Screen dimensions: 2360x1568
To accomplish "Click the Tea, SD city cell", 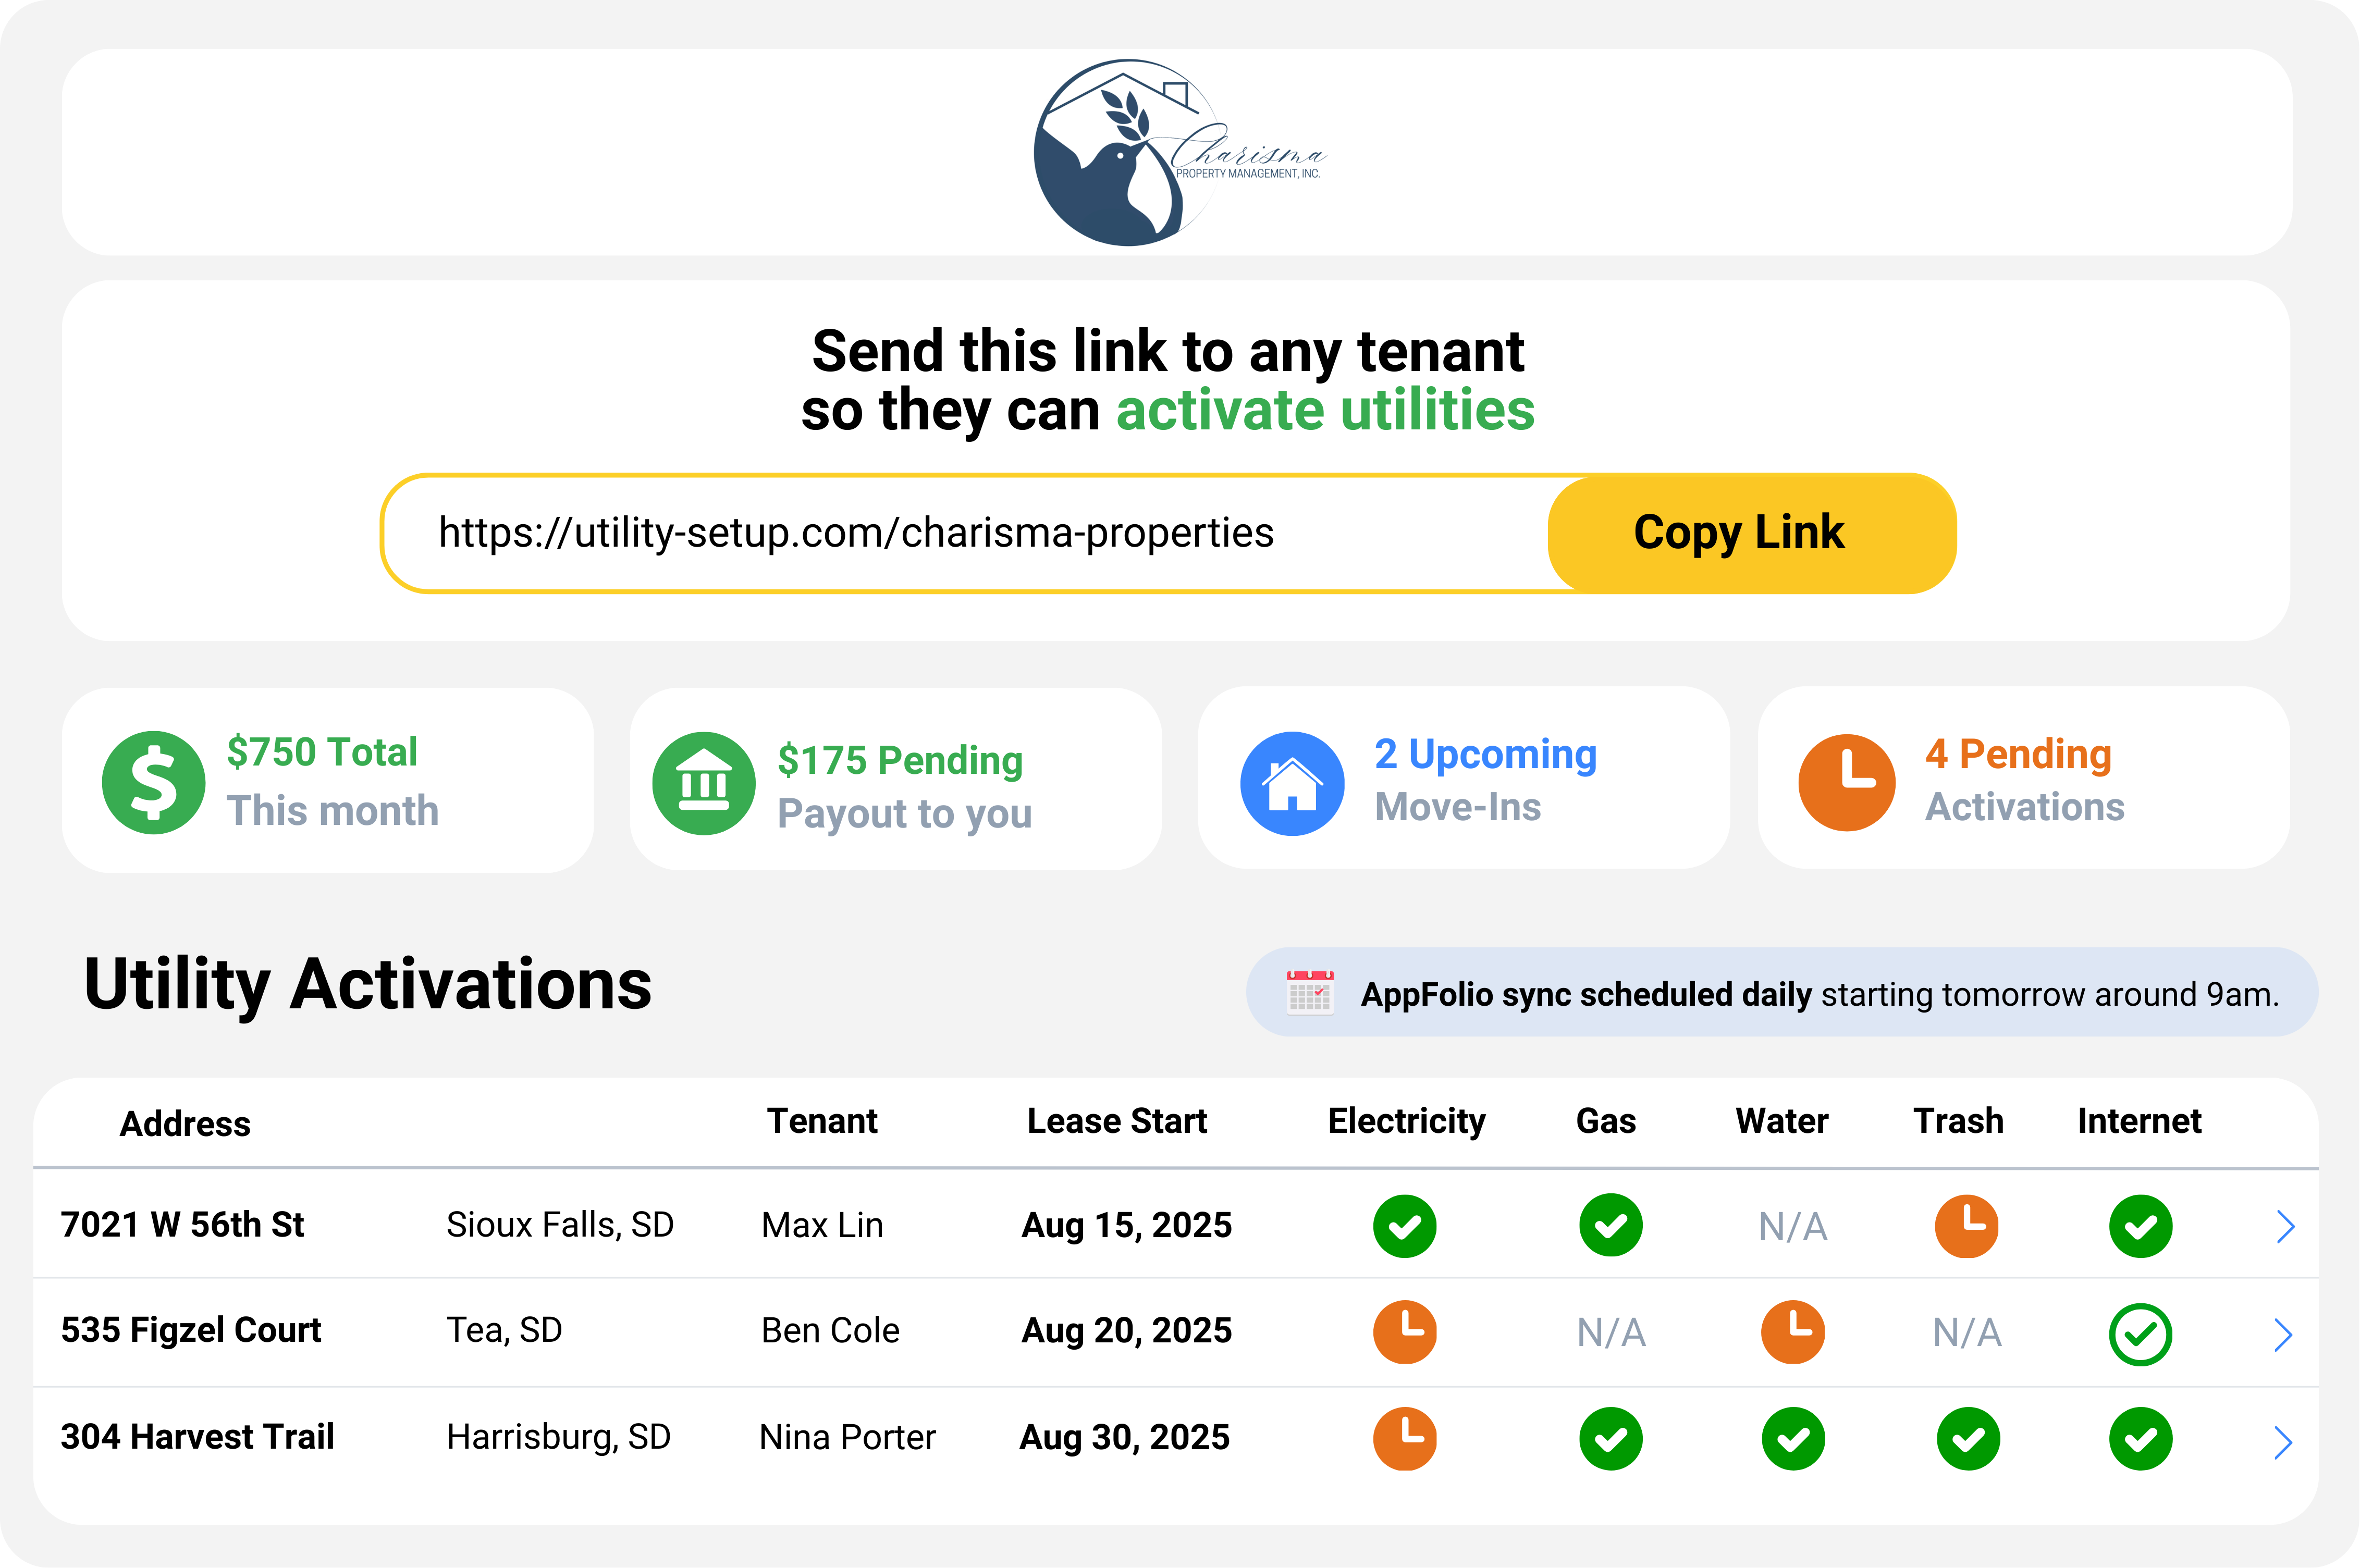I will point(504,1331).
